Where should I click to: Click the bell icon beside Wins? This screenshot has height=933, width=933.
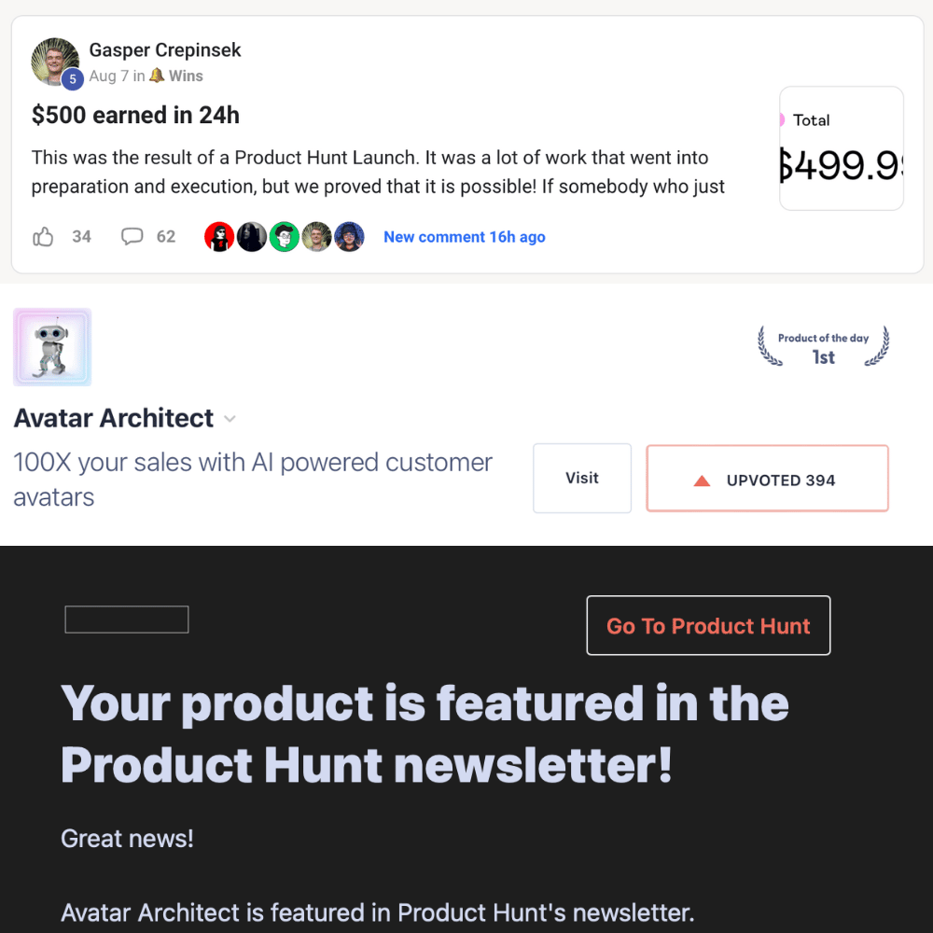click(x=157, y=77)
